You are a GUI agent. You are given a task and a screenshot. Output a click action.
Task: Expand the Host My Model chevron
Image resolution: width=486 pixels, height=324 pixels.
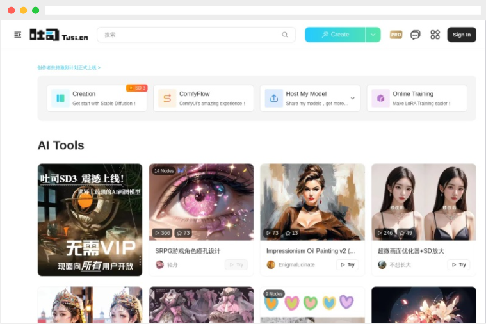[352, 98]
